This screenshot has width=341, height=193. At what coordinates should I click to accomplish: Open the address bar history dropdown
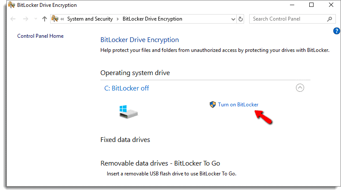pos(233,19)
